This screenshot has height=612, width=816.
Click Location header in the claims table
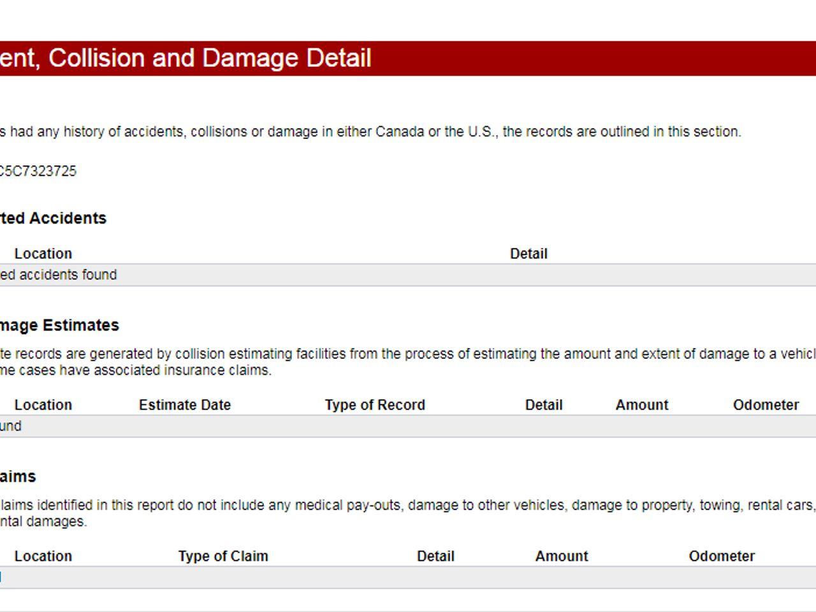(43, 556)
